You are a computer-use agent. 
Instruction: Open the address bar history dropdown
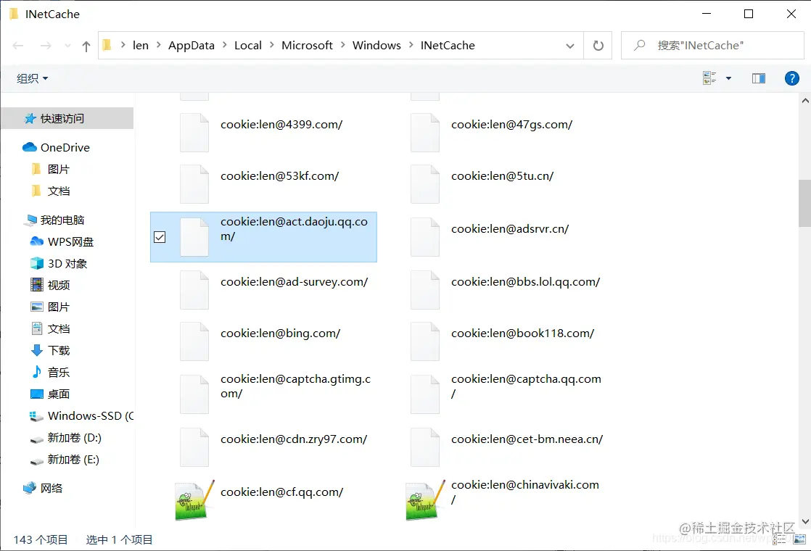570,46
